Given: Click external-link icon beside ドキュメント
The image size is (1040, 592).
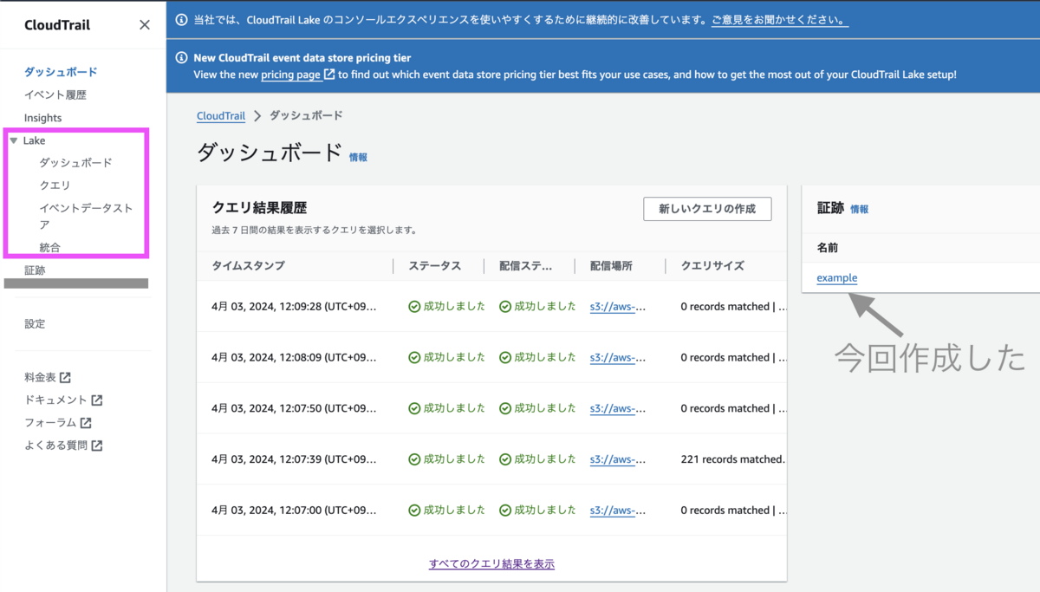Looking at the screenshot, I should click(97, 400).
